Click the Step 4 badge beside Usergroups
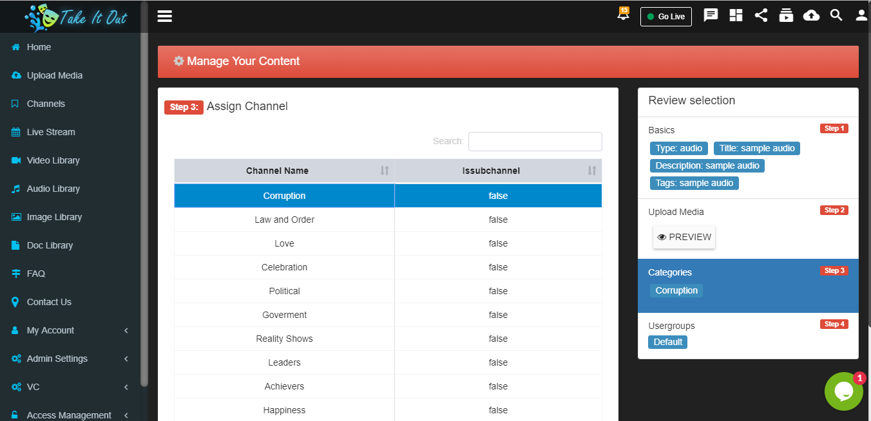871x421 pixels. (x=834, y=324)
